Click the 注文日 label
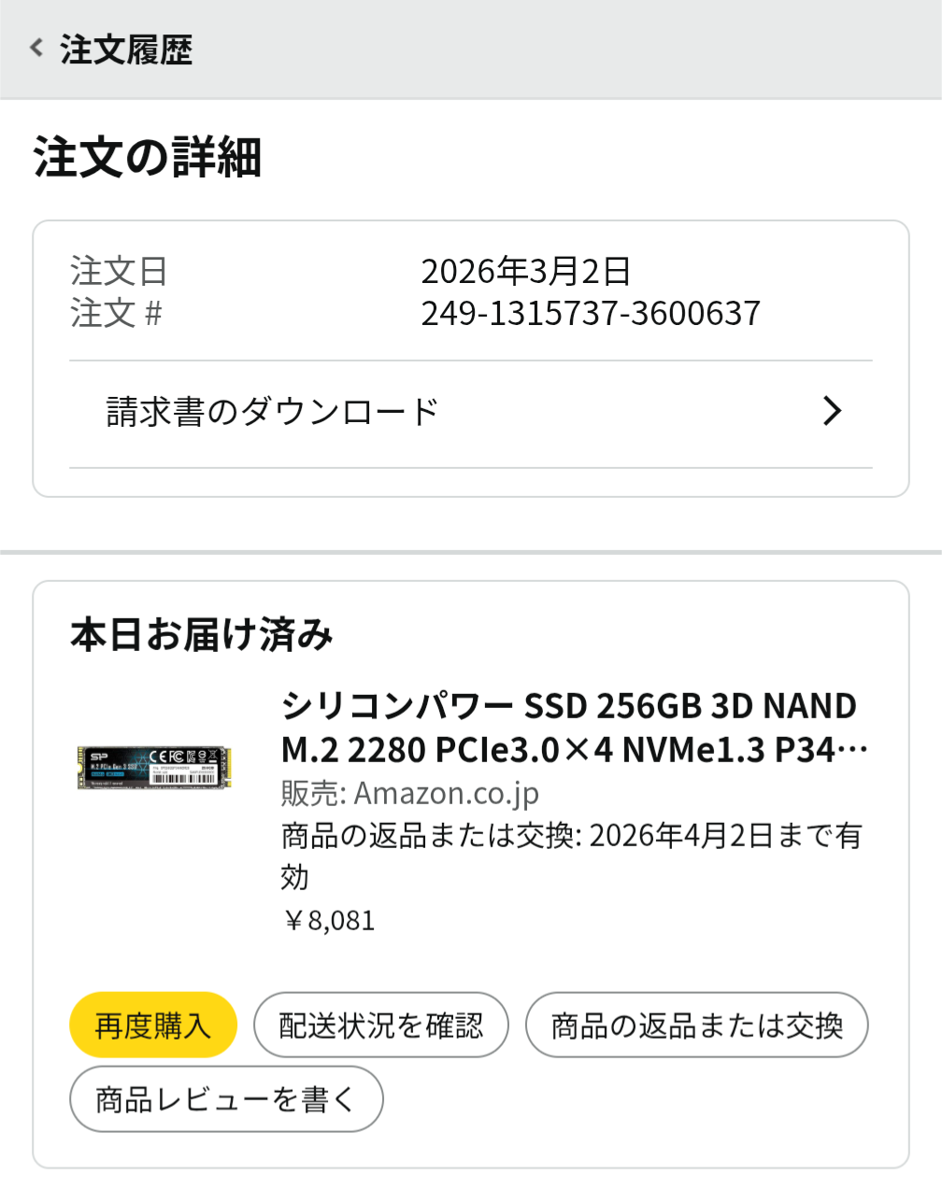 119,272
